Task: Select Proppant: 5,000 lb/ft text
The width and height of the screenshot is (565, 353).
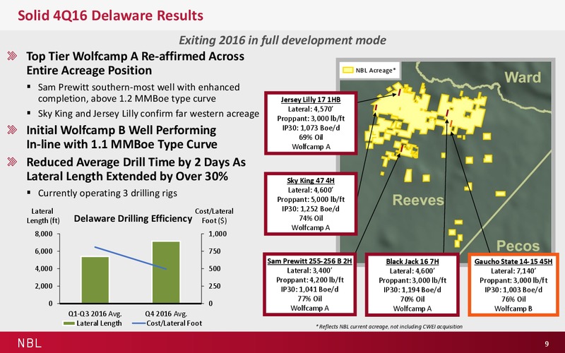Action: 311,199
